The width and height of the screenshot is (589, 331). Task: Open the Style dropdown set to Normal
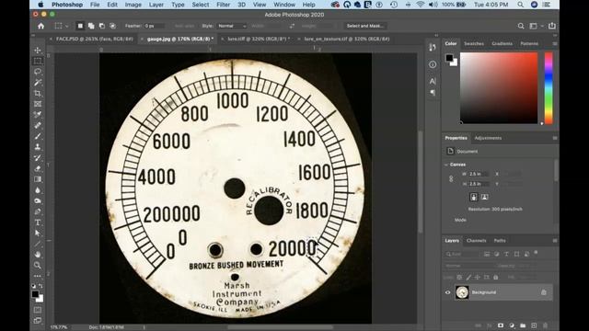(232, 26)
